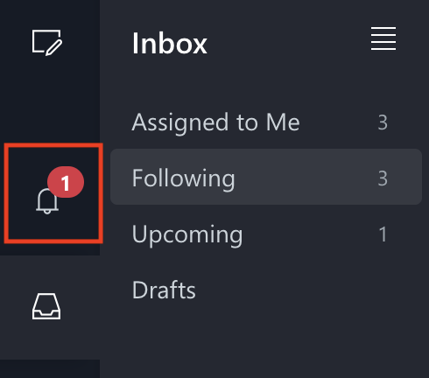Click the red notification badge showing 1

coord(66,182)
